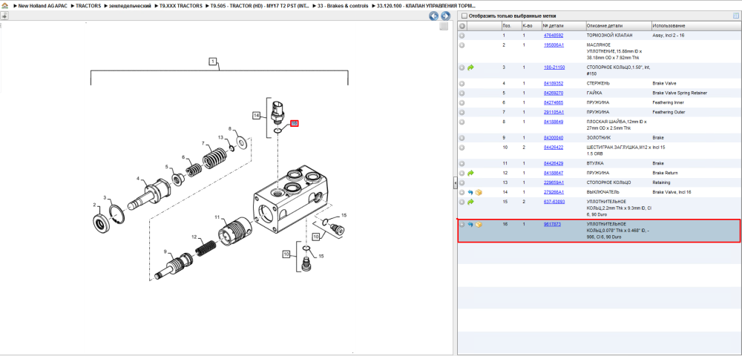Open part number link 84188647

[554, 173]
